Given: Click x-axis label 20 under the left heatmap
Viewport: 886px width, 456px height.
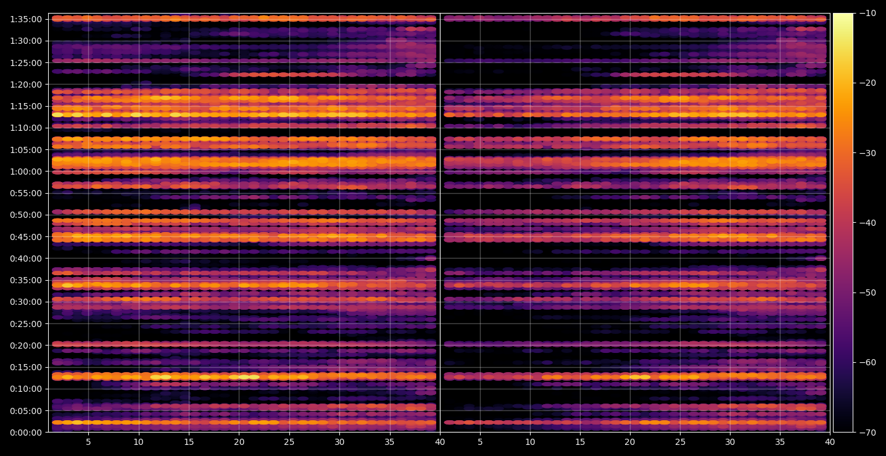Looking at the screenshot, I should click(239, 442).
